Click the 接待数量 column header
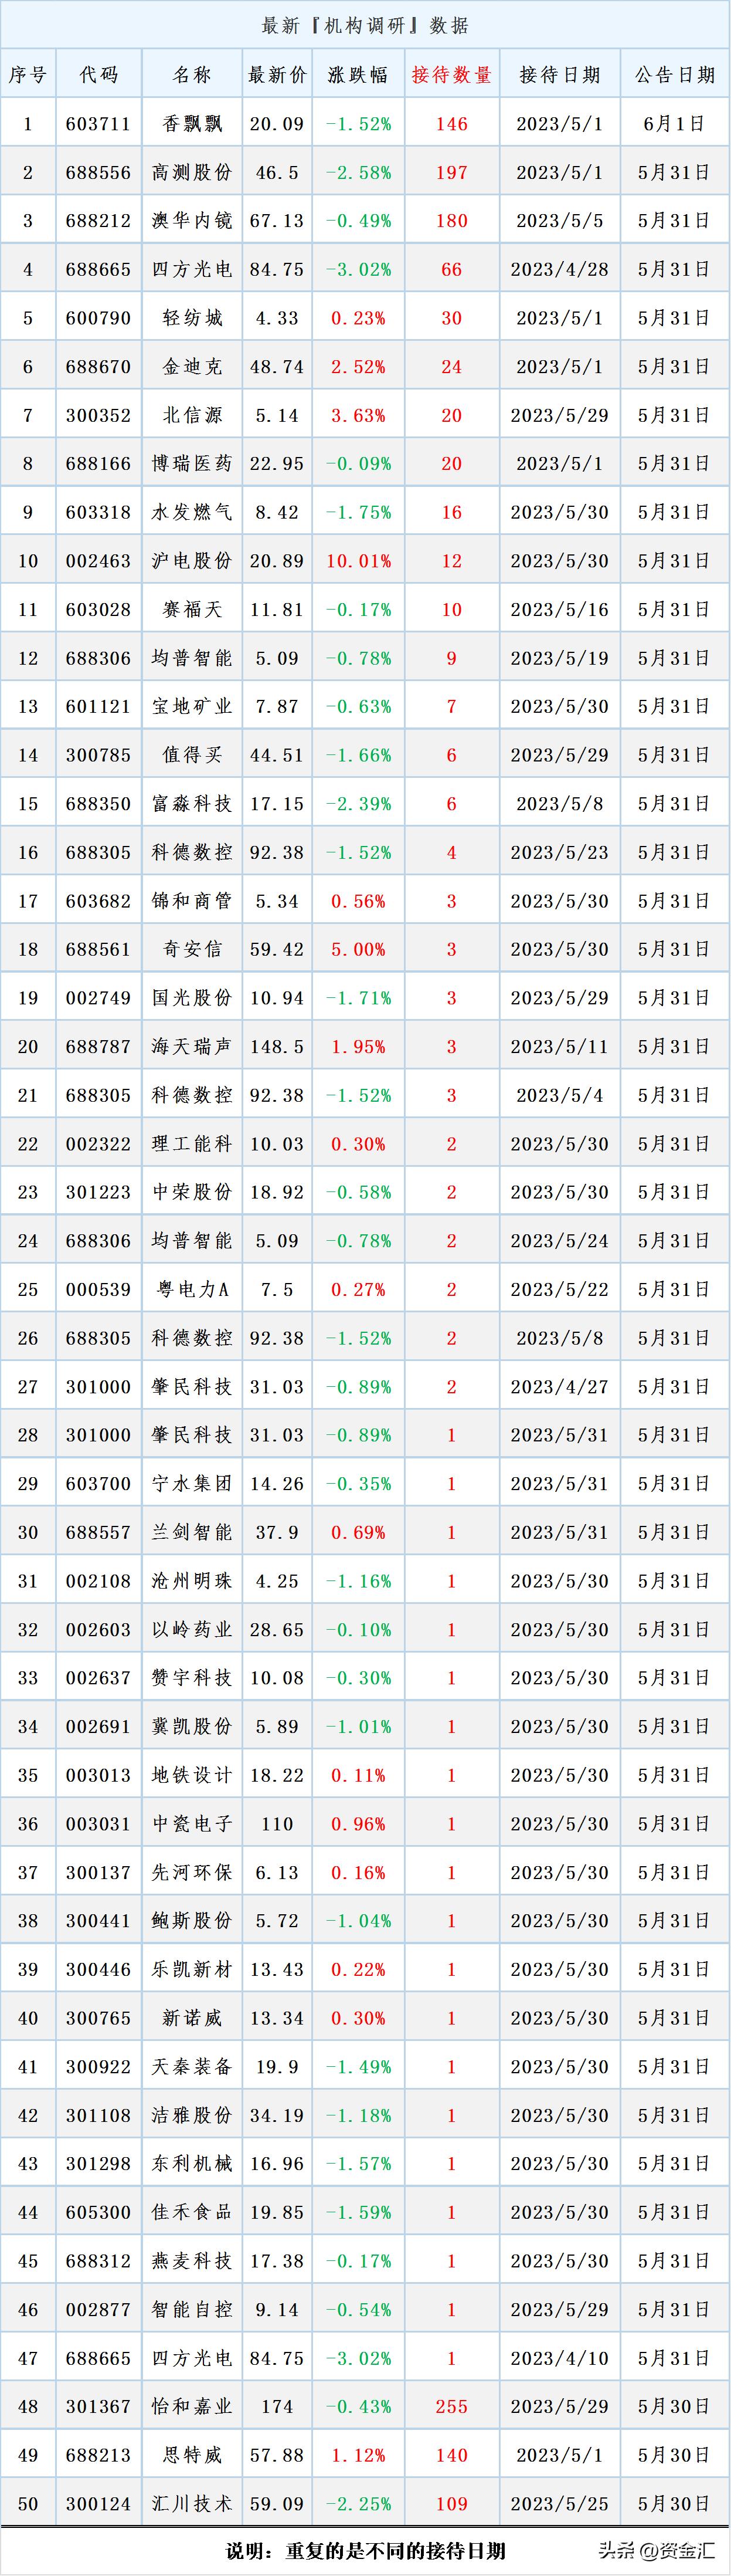 (x=451, y=75)
